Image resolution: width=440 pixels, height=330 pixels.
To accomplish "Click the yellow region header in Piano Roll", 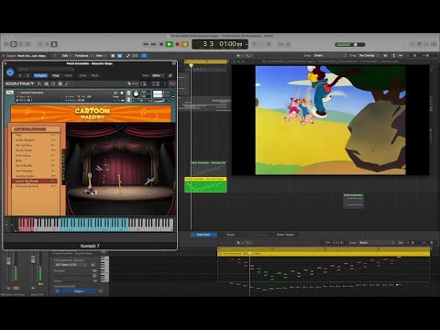I will (x=324, y=254).
